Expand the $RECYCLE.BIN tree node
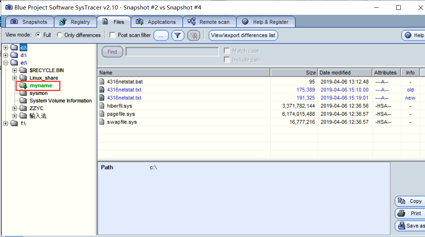 click(15, 71)
